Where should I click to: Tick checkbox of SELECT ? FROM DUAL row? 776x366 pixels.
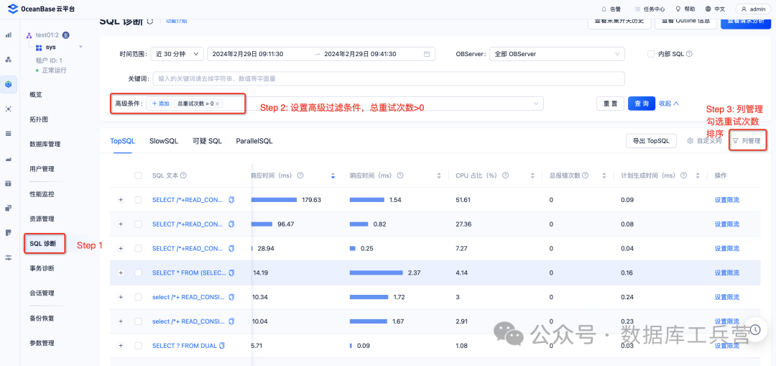(138, 345)
